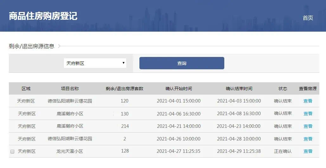This screenshot has width=326, height=168.
Task: Select 德信弘阳湖畔云璟花园 in the 2 units row
Action: click(x=70, y=139)
